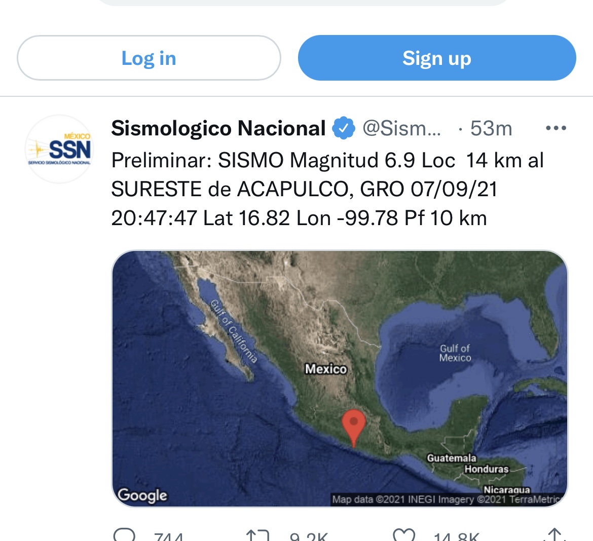Tap the share upload arrow icon
This screenshot has width=593, height=541.
click(554, 534)
